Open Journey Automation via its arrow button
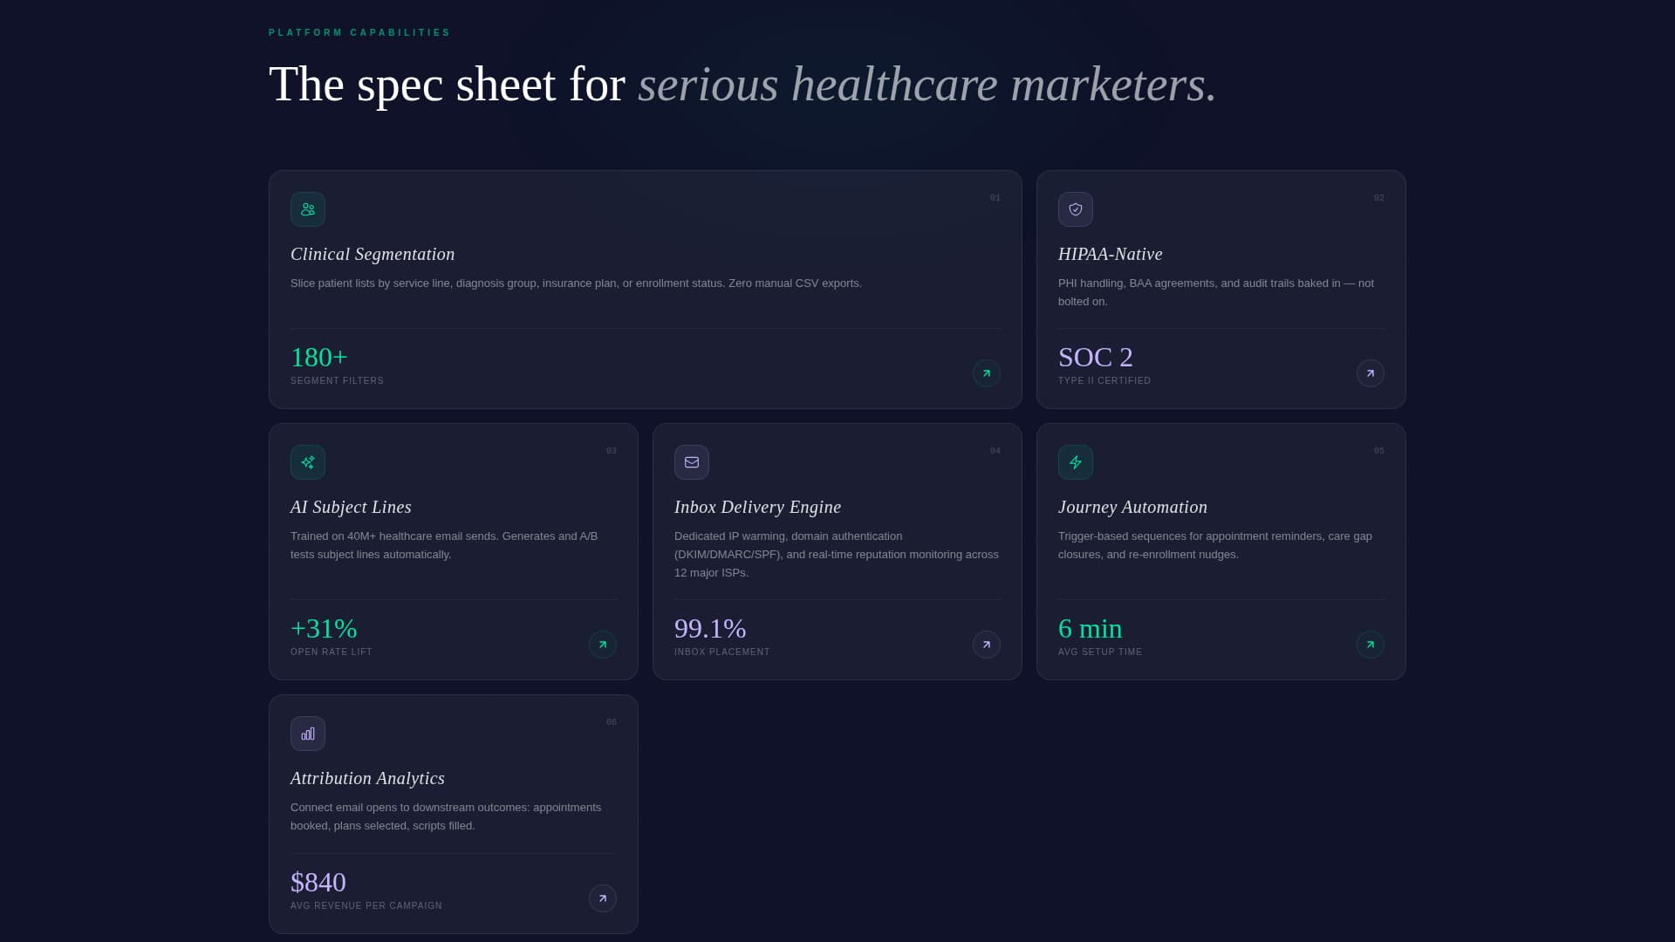The width and height of the screenshot is (1675, 942). (x=1371, y=645)
